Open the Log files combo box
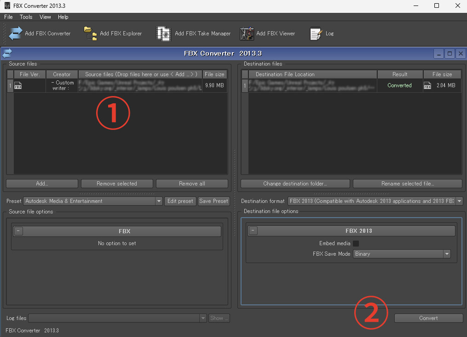This screenshot has height=337, width=467. (x=203, y=318)
